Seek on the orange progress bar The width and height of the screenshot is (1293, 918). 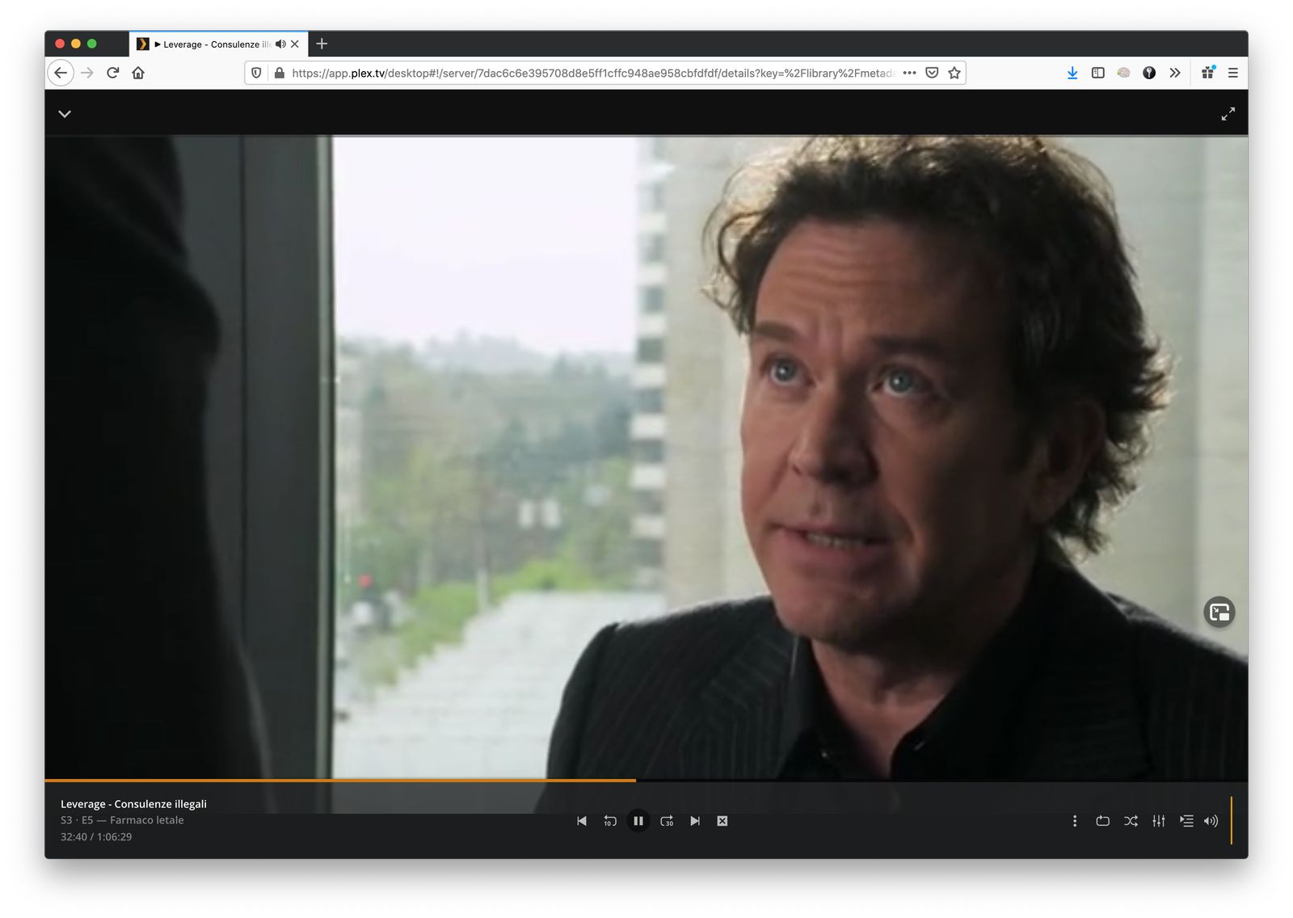pos(646,781)
